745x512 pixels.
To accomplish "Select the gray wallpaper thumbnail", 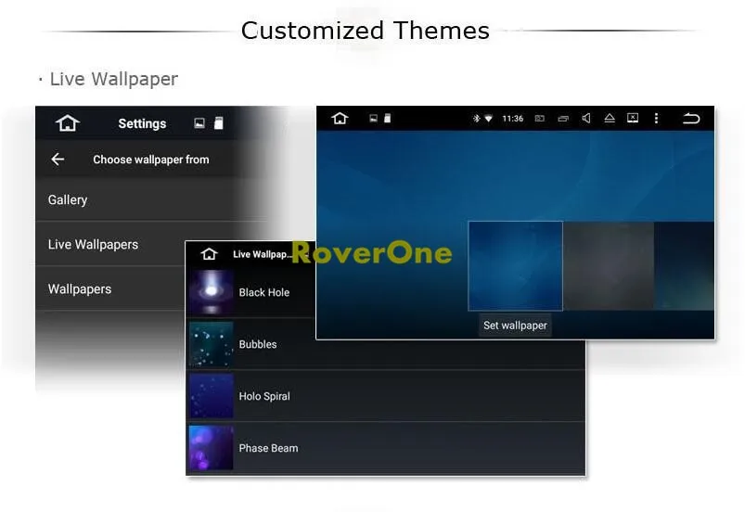I will [x=609, y=266].
